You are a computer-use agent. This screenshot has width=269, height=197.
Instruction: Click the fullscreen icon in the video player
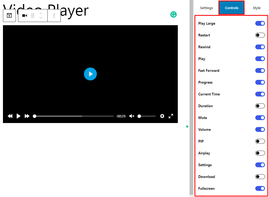point(171,116)
